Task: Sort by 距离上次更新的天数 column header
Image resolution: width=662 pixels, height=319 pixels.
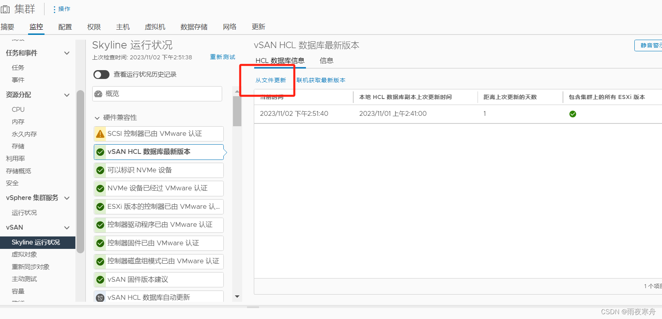Action: (510, 97)
